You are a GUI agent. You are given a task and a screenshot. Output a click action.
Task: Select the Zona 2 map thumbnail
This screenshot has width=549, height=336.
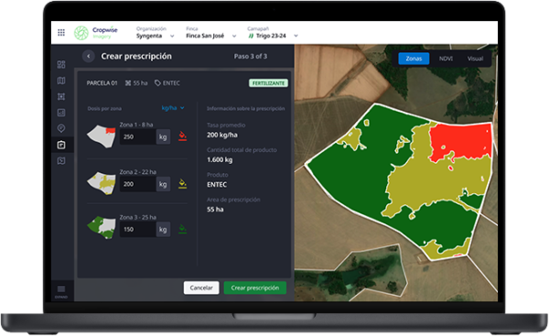point(102,183)
